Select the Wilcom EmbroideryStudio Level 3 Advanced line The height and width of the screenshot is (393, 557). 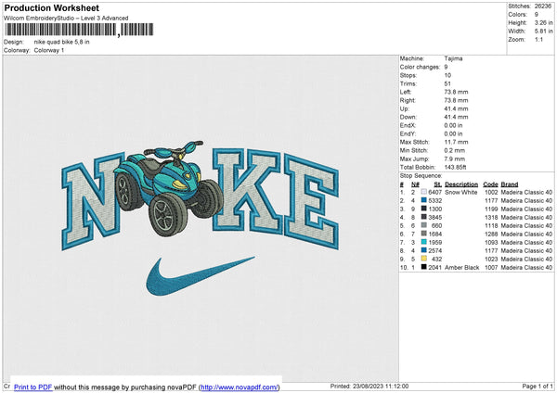(x=66, y=18)
